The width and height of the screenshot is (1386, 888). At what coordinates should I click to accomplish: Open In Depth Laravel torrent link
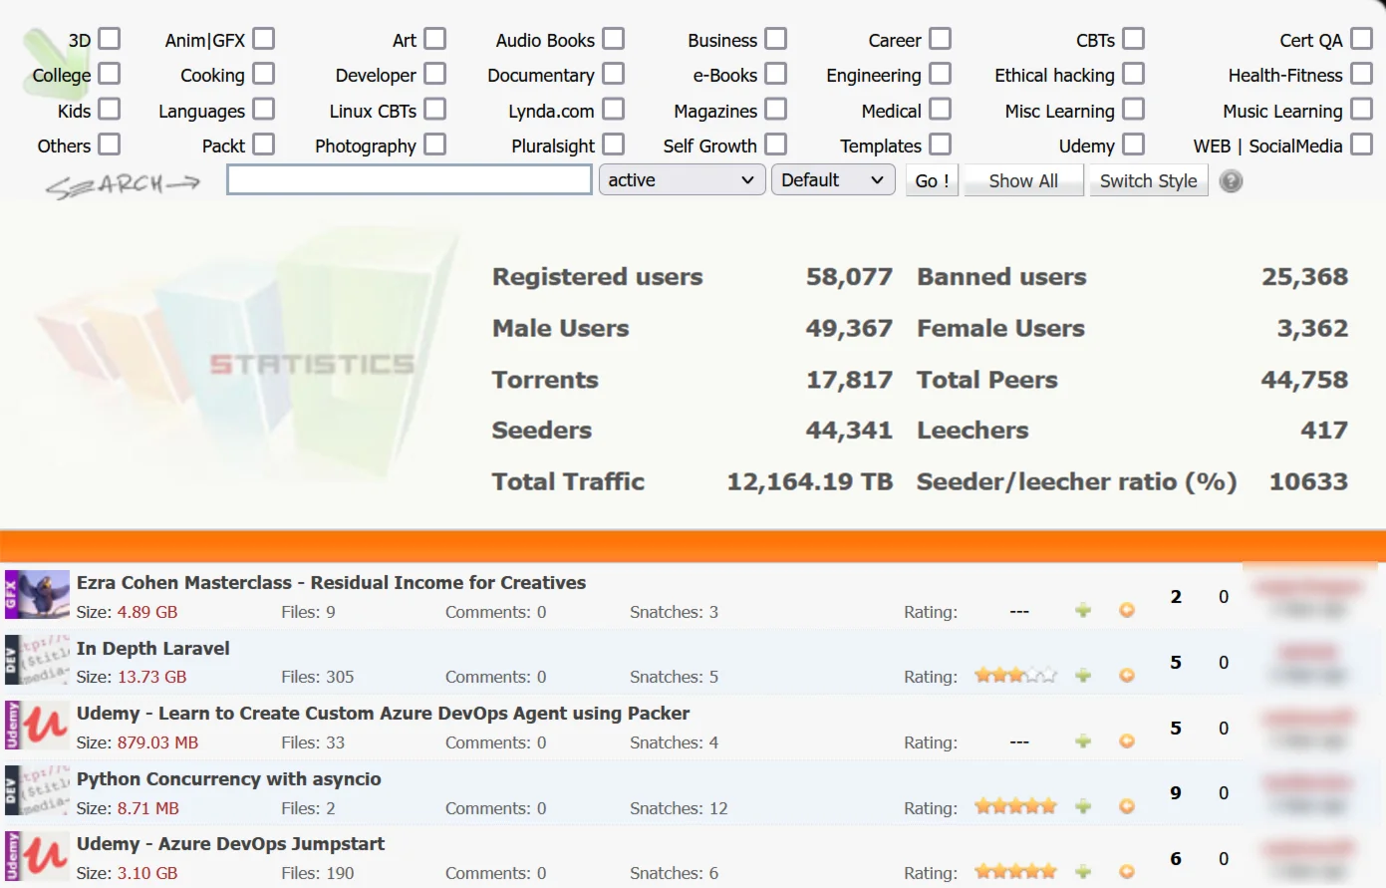(152, 649)
